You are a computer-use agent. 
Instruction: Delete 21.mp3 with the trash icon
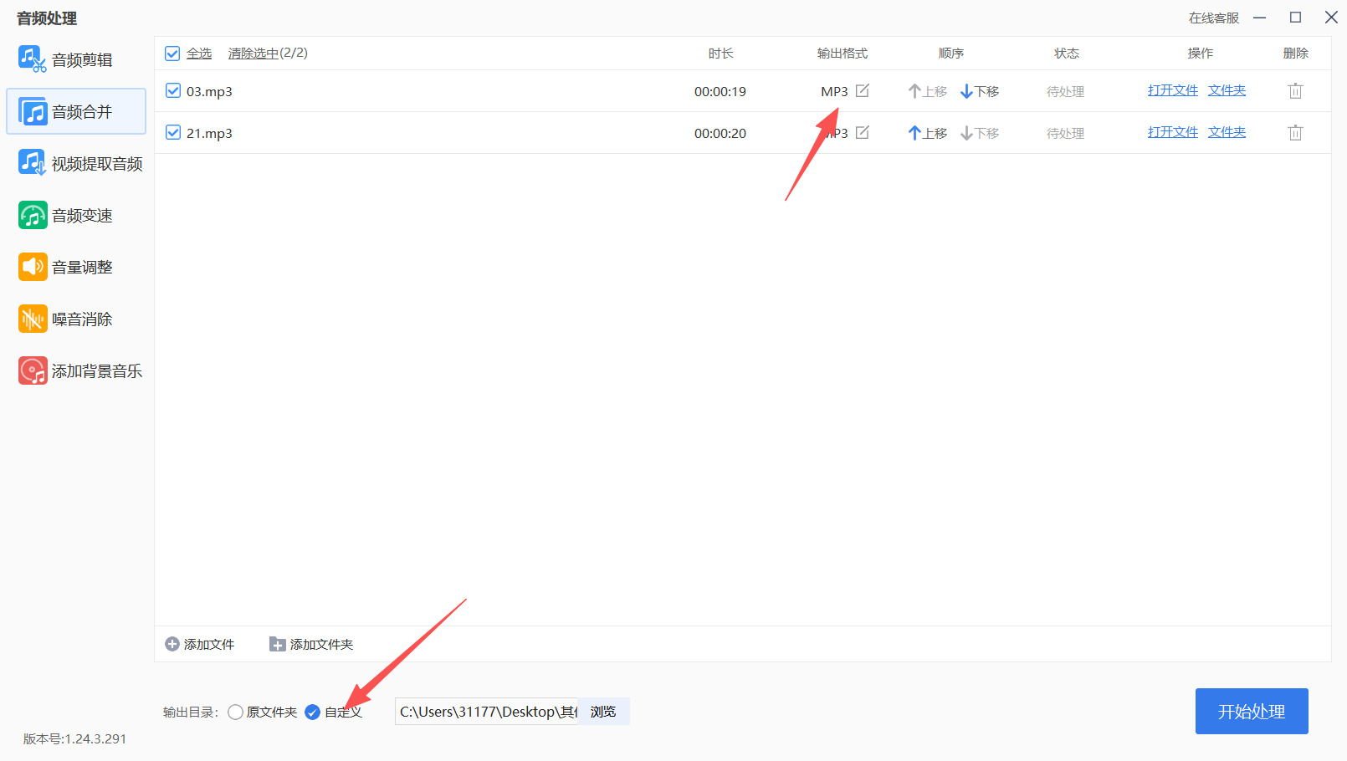point(1295,133)
